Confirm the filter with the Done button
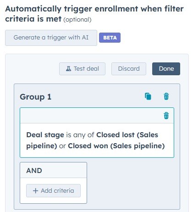This screenshot has height=212, width=193. click(x=166, y=69)
